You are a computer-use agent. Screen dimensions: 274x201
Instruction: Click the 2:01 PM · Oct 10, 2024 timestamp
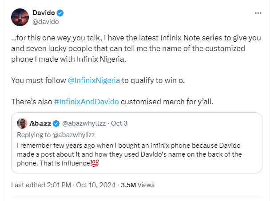point(83,185)
